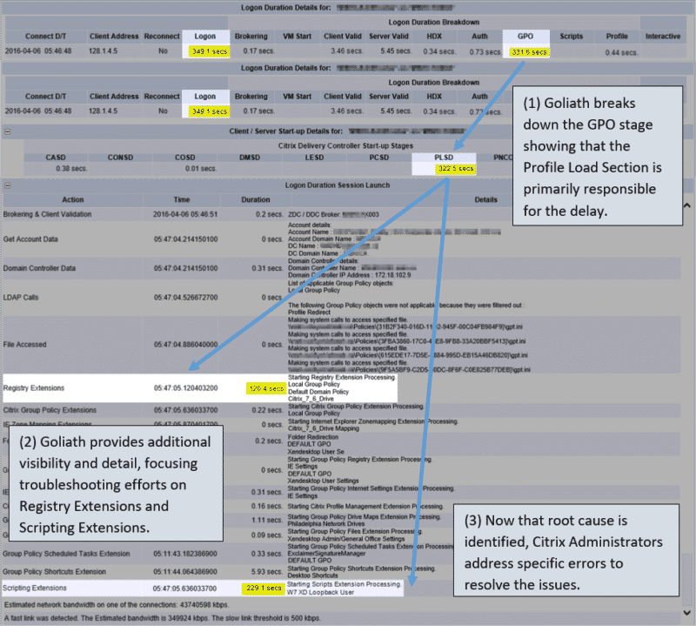Select the Registry Extensions row
Viewport: 696px width, 626px height.
(200, 387)
